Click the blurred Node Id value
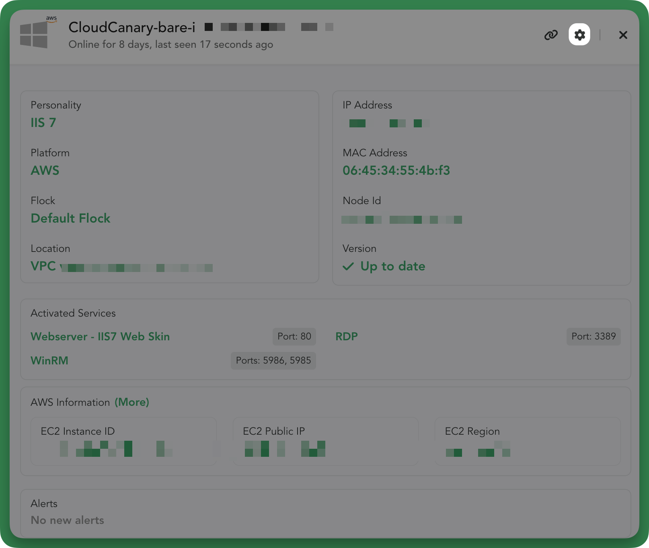This screenshot has width=649, height=548. point(402,220)
